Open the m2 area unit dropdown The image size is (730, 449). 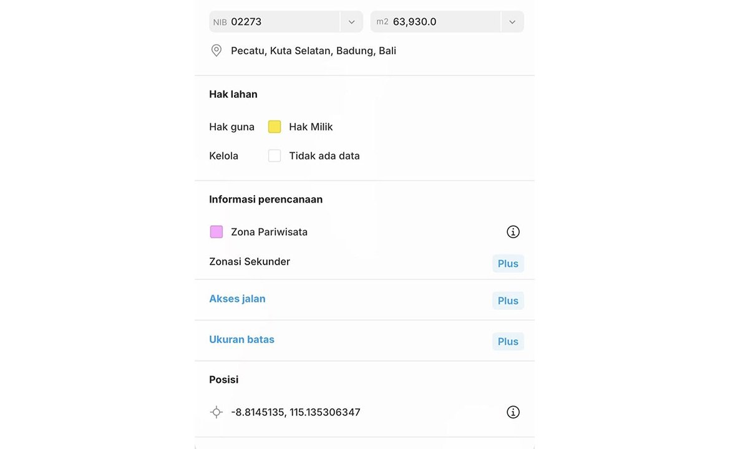[x=512, y=22]
